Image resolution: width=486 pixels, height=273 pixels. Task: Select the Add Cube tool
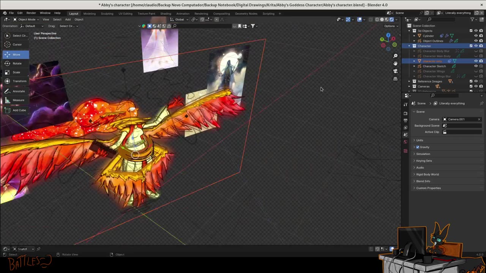point(15,110)
